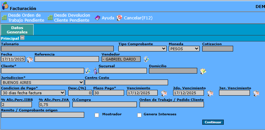Focus the O.Compra input field
265x130 pixels.
coord(105,105)
